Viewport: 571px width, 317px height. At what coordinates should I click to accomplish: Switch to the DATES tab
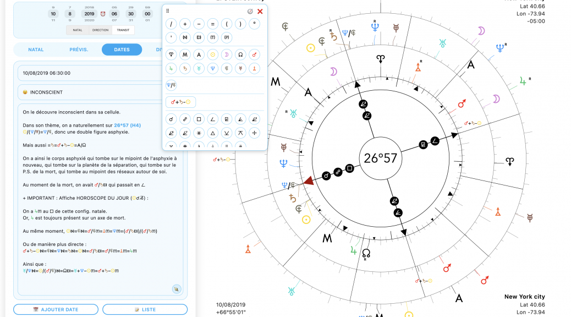tap(122, 50)
